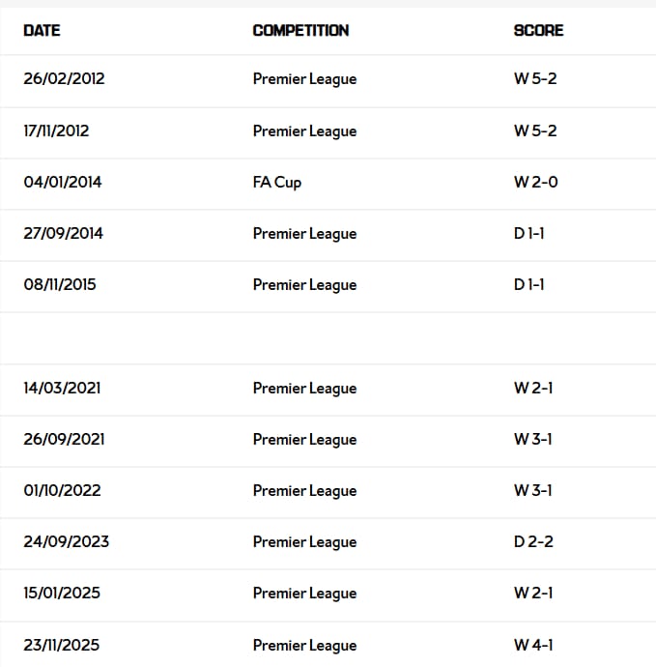
Task: Click the 24/09/2023 date entry
Action: 66,541
